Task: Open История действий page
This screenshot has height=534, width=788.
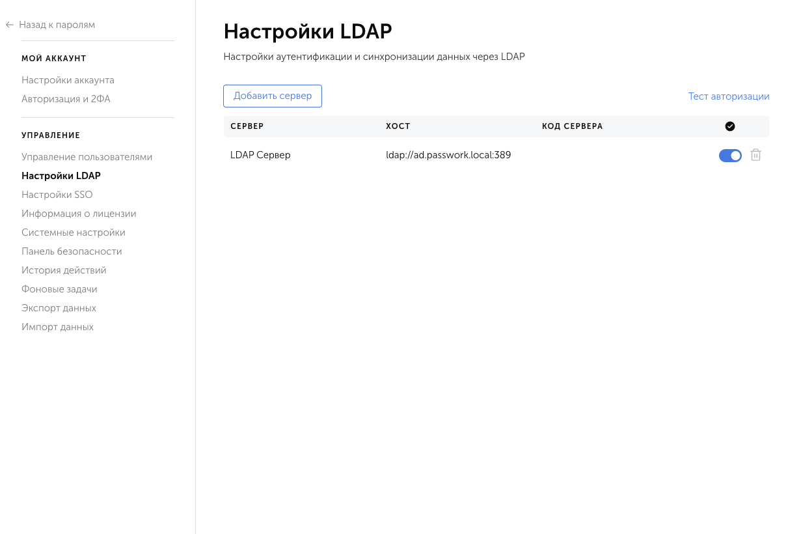Action: 63,270
